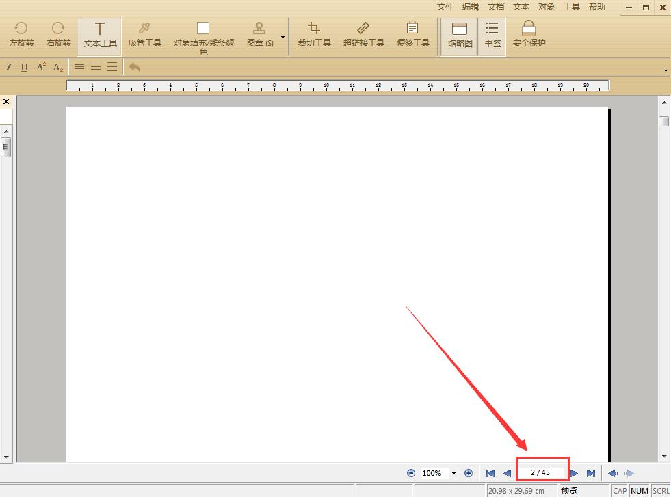Screen dimensions: 671x497
Task: Click the 对象填充/线条颜色 color swatch
Action: [x=203, y=29]
